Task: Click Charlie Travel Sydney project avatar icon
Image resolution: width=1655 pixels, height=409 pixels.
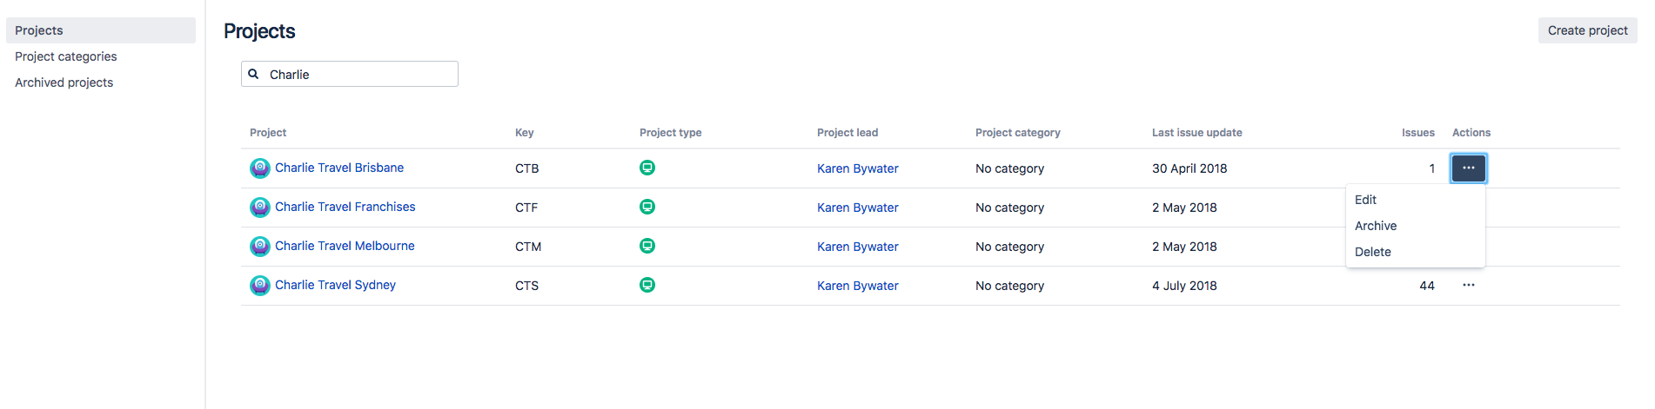Action: coord(259,286)
